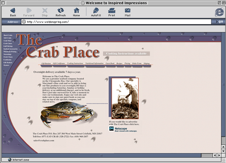Click the vintage crab fisherman photo

tap(125, 98)
